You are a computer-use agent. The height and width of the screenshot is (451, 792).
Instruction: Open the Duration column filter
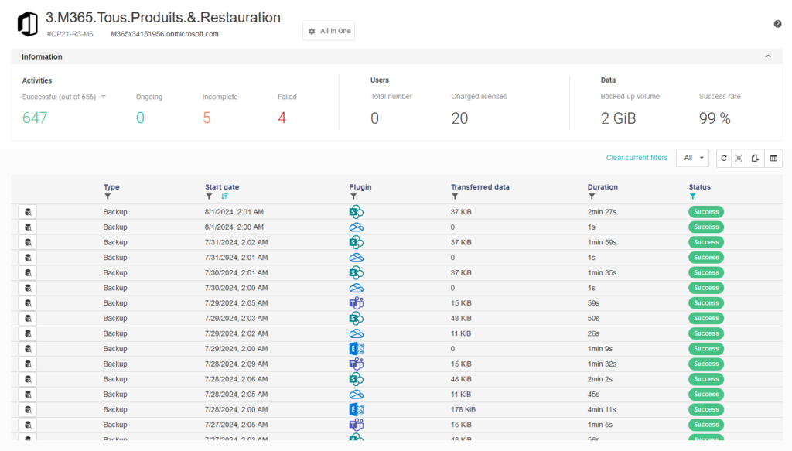(x=592, y=196)
